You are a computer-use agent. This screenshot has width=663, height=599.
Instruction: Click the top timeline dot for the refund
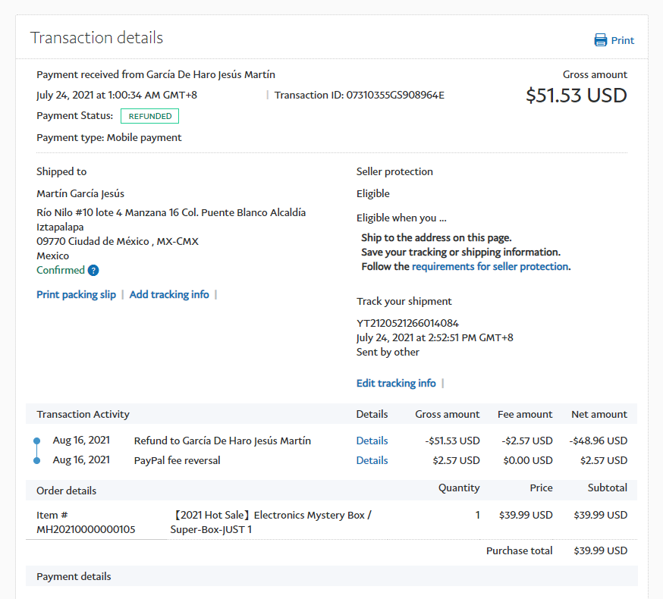coord(37,441)
